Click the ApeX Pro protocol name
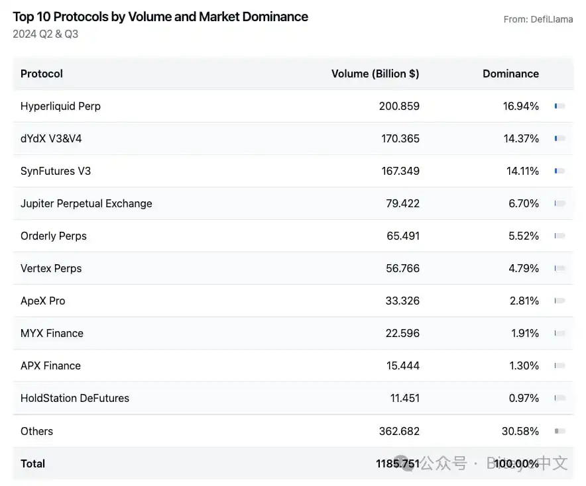 click(x=43, y=301)
